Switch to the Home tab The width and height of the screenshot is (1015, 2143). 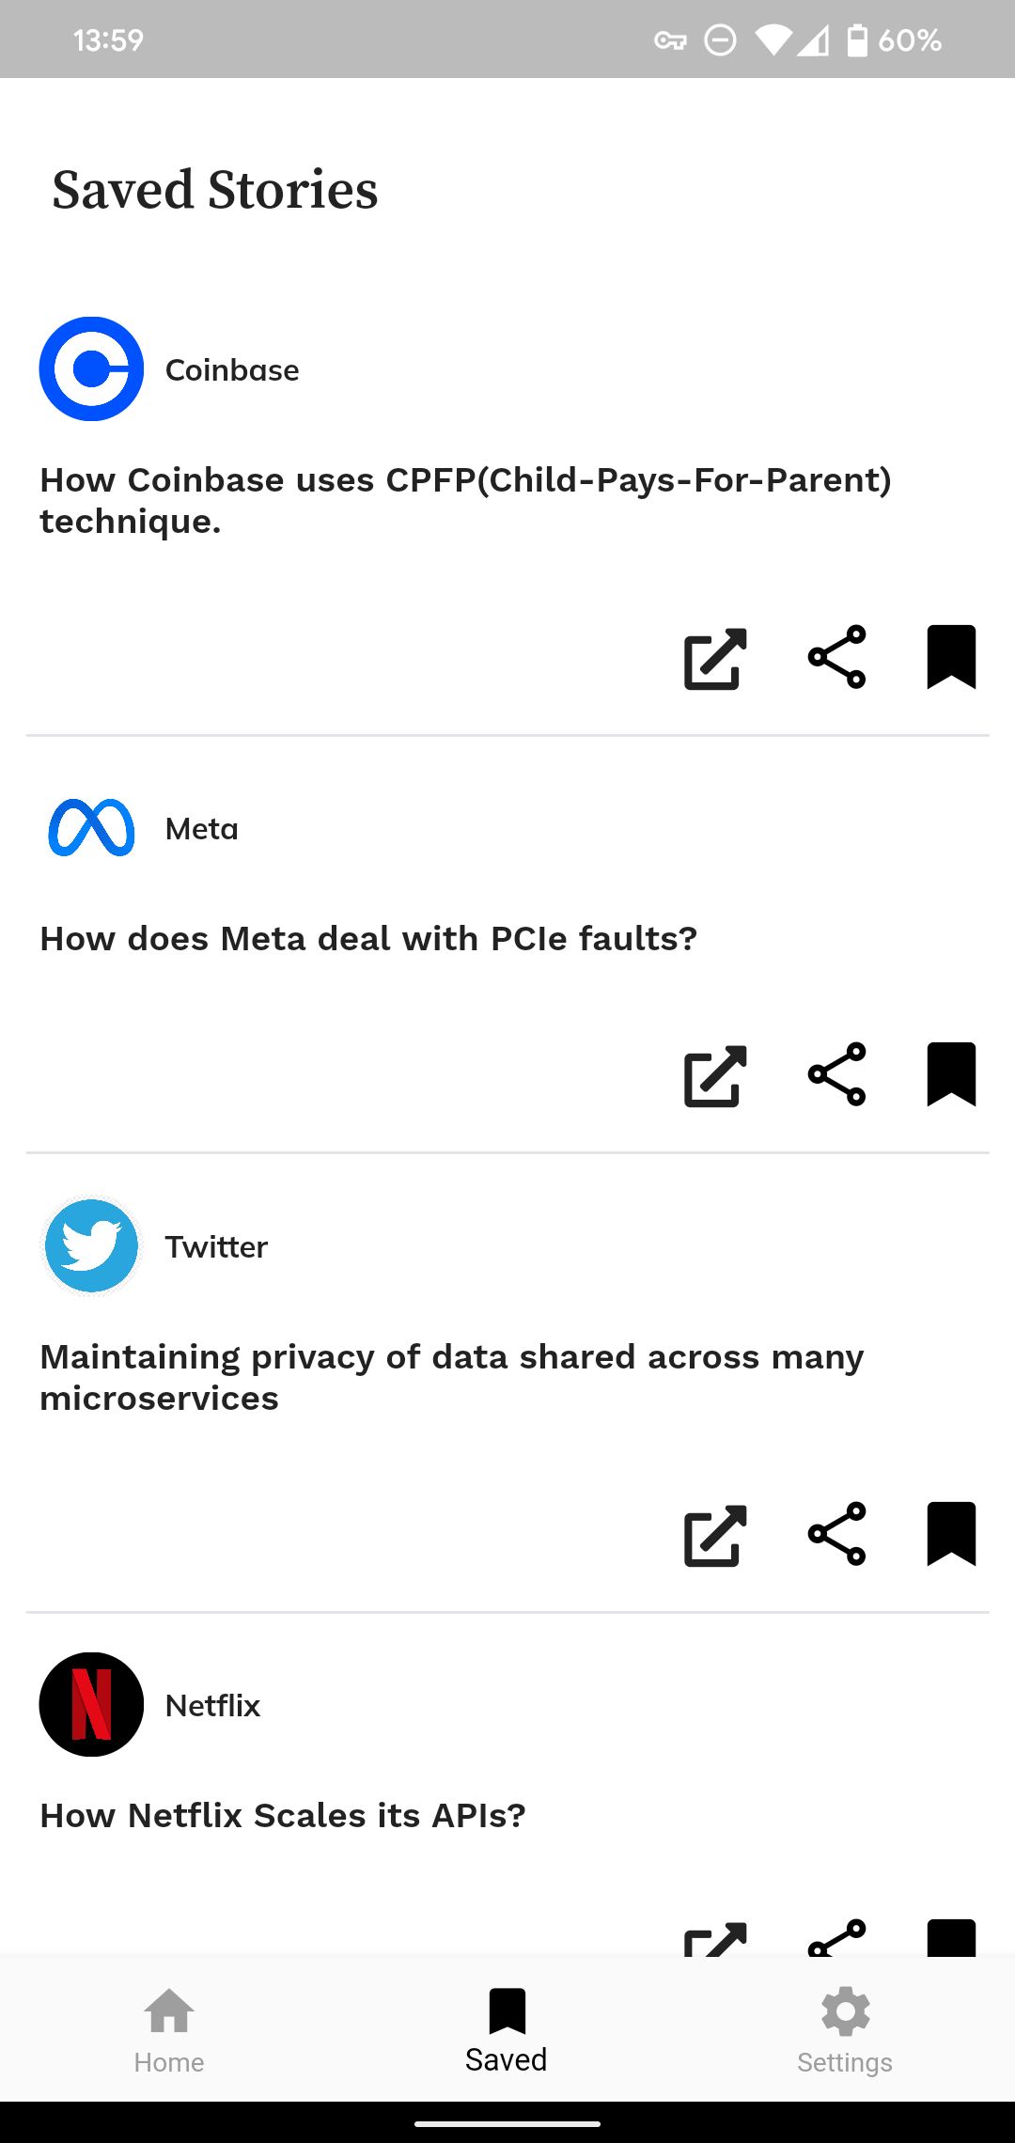pyautogui.click(x=169, y=2030)
